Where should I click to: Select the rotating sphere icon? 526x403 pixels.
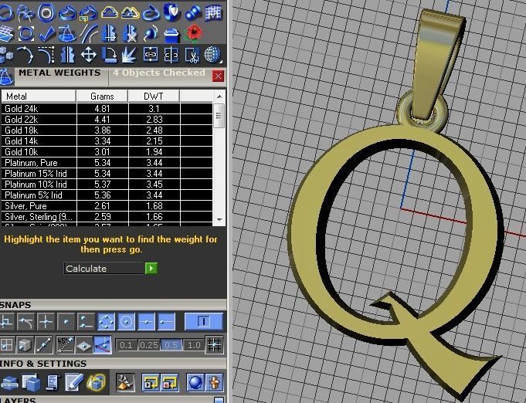pos(151,33)
